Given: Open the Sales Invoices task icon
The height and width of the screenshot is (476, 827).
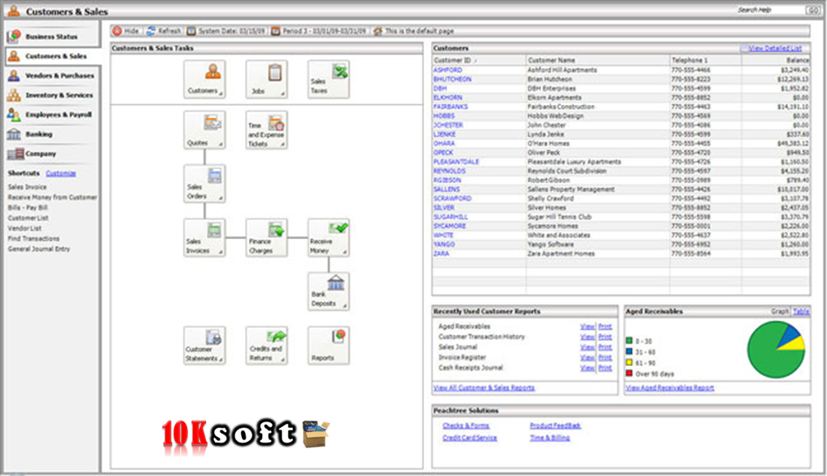Looking at the screenshot, I should [x=204, y=238].
